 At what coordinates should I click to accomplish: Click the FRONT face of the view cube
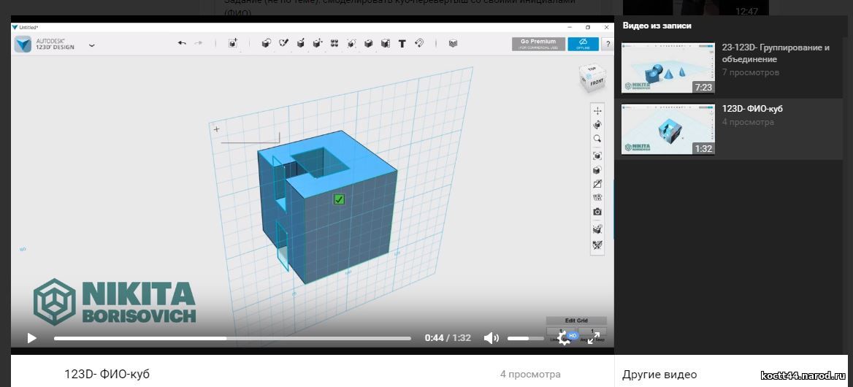pos(596,83)
